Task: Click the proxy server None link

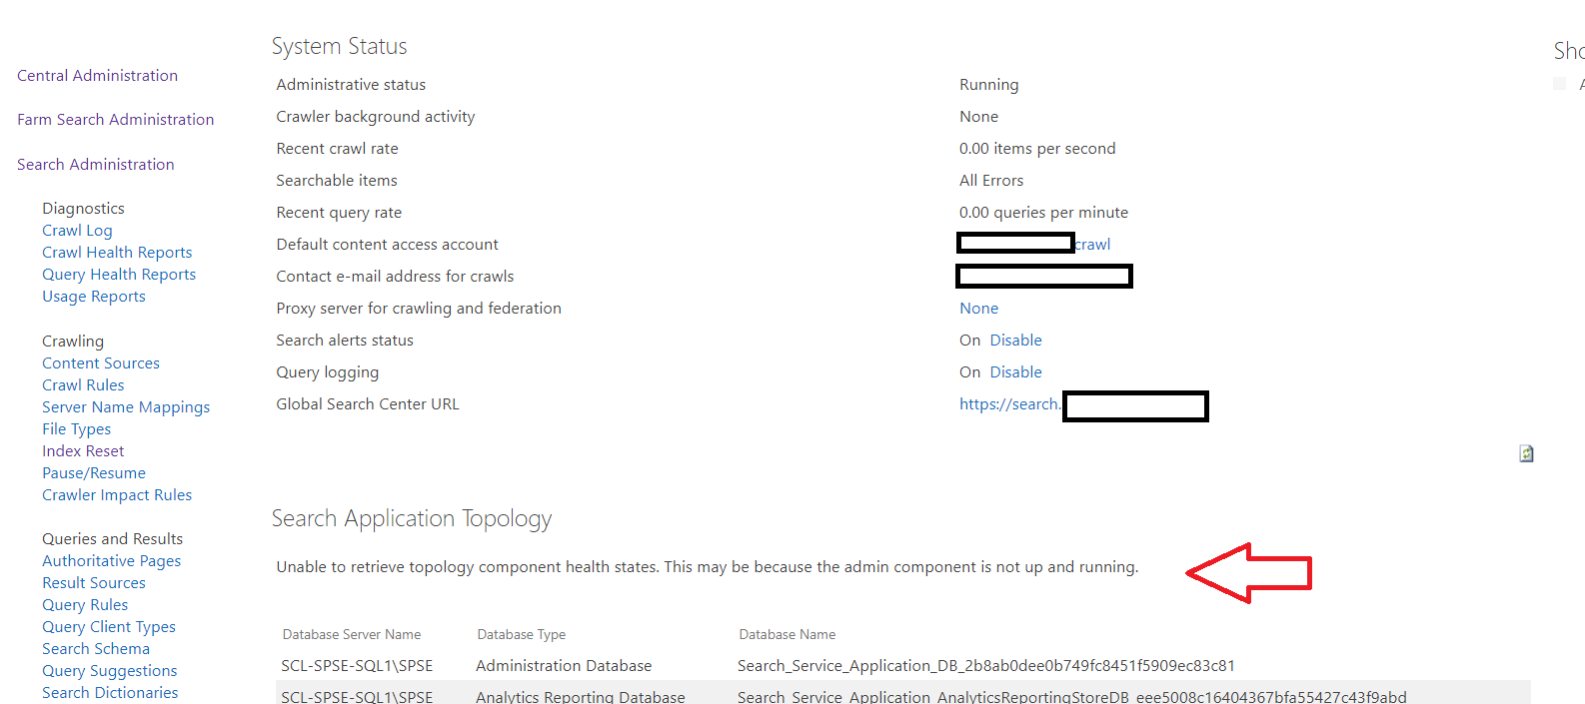Action: [978, 309]
